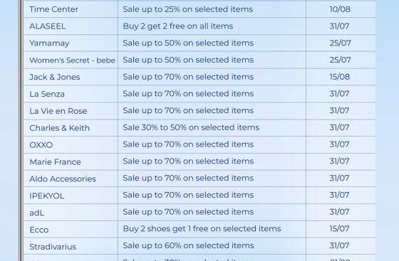Click the adL store name

(x=37, y=213)
